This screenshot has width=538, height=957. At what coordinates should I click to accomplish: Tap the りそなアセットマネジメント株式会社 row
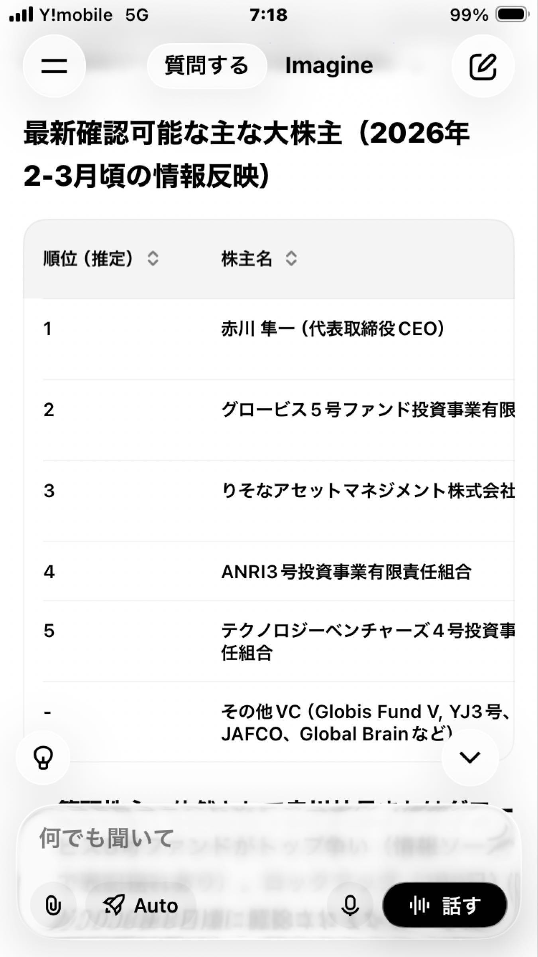coord(367,490)
